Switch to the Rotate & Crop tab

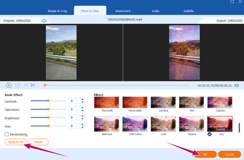pyautogui.click(x=57, y=11)
